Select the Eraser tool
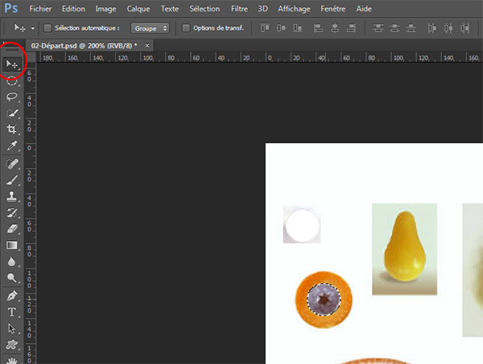Viewport: 483px width, 364px height. pos(12,229)
